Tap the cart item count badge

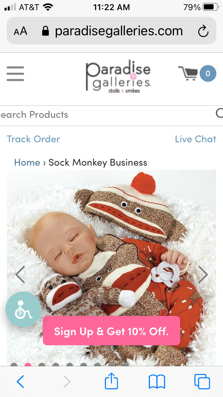(x=208, y=73)
